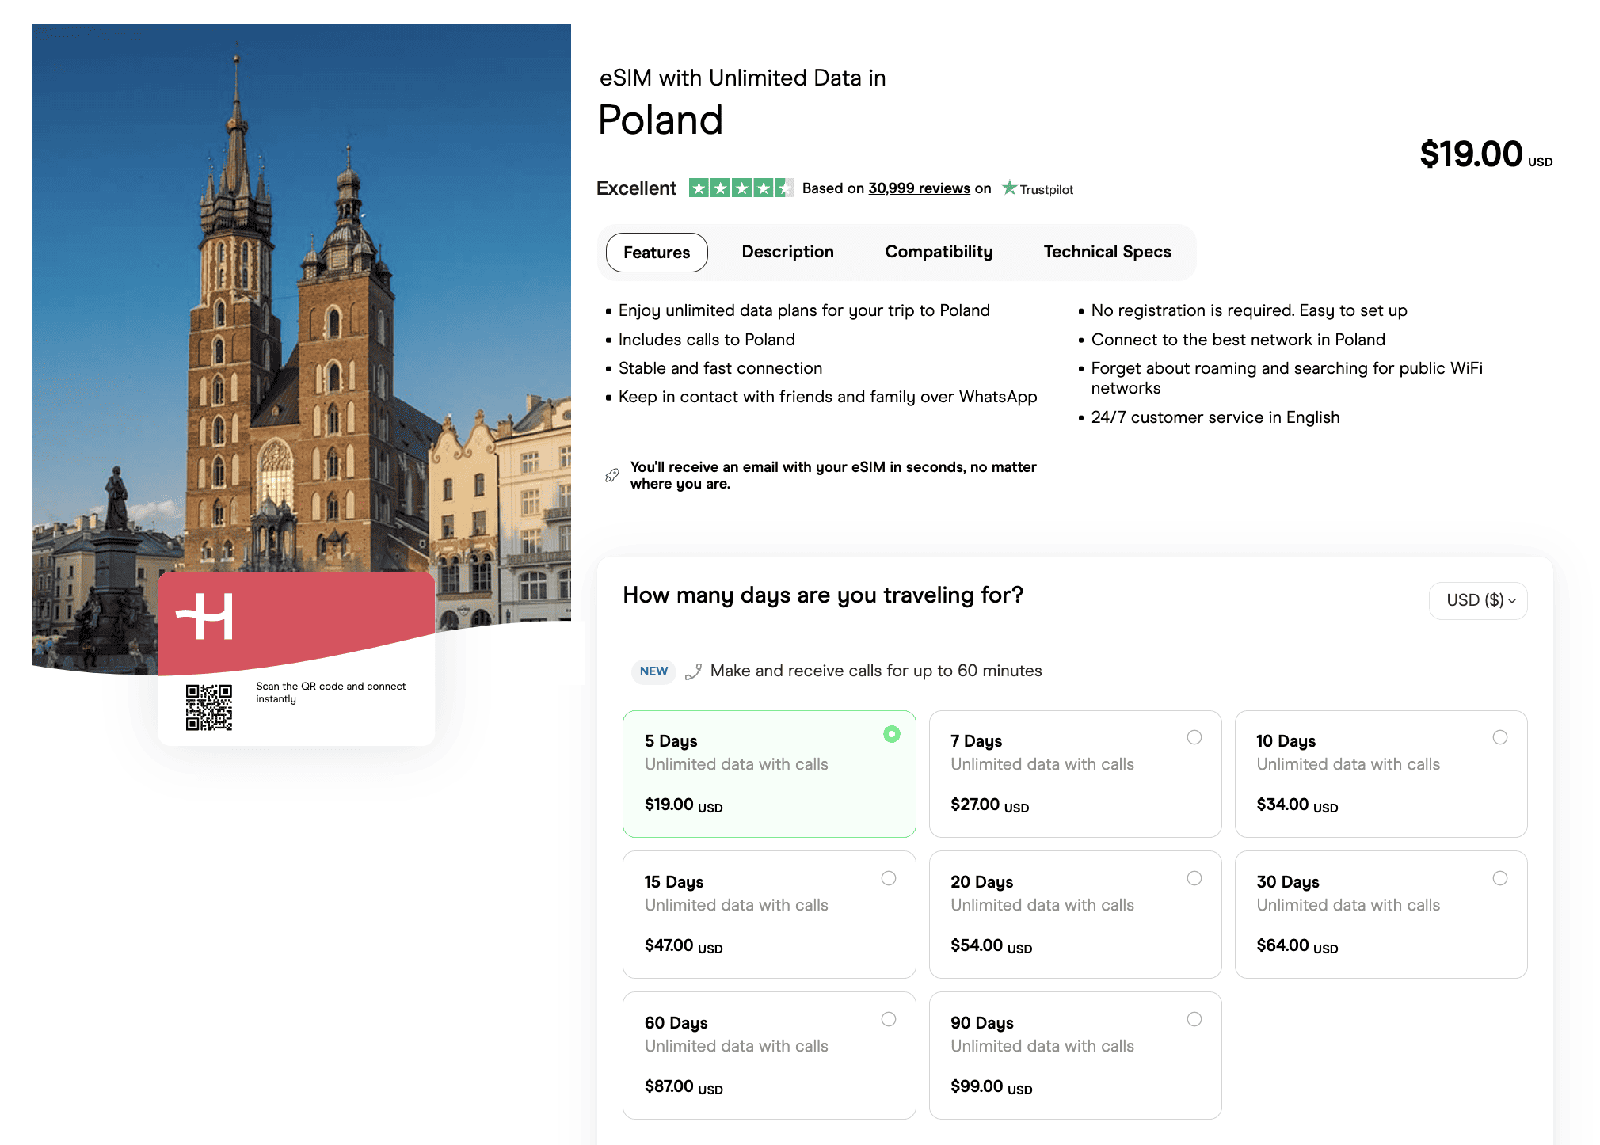Viewport: 1600px width, 1145px height.
Task: Click the Trustpilot star logo
Action: 1009,188
